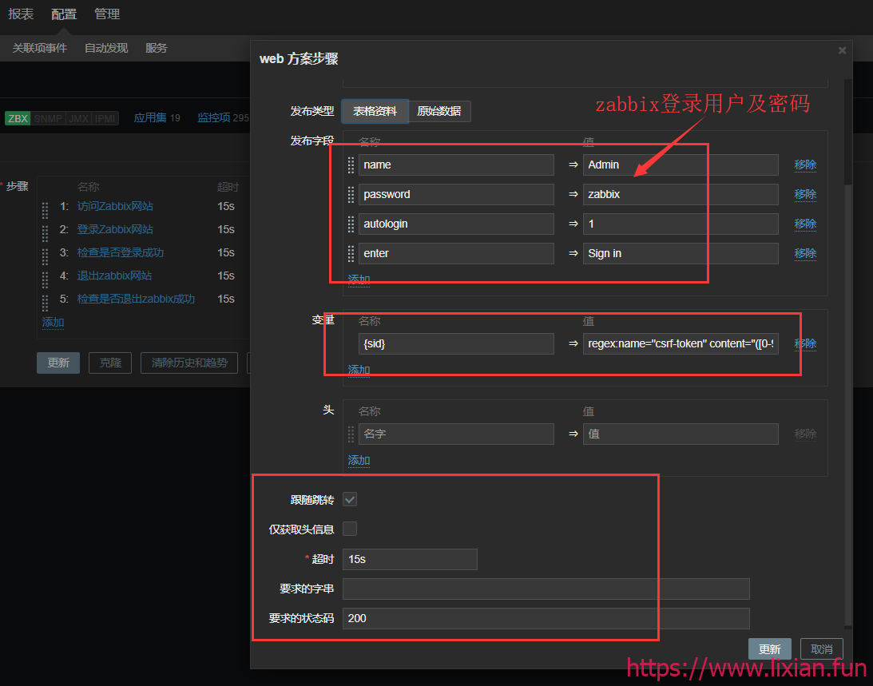
Task: Click the SNMP availability badge
Action: pyautogui.click(x=49, y=119)
